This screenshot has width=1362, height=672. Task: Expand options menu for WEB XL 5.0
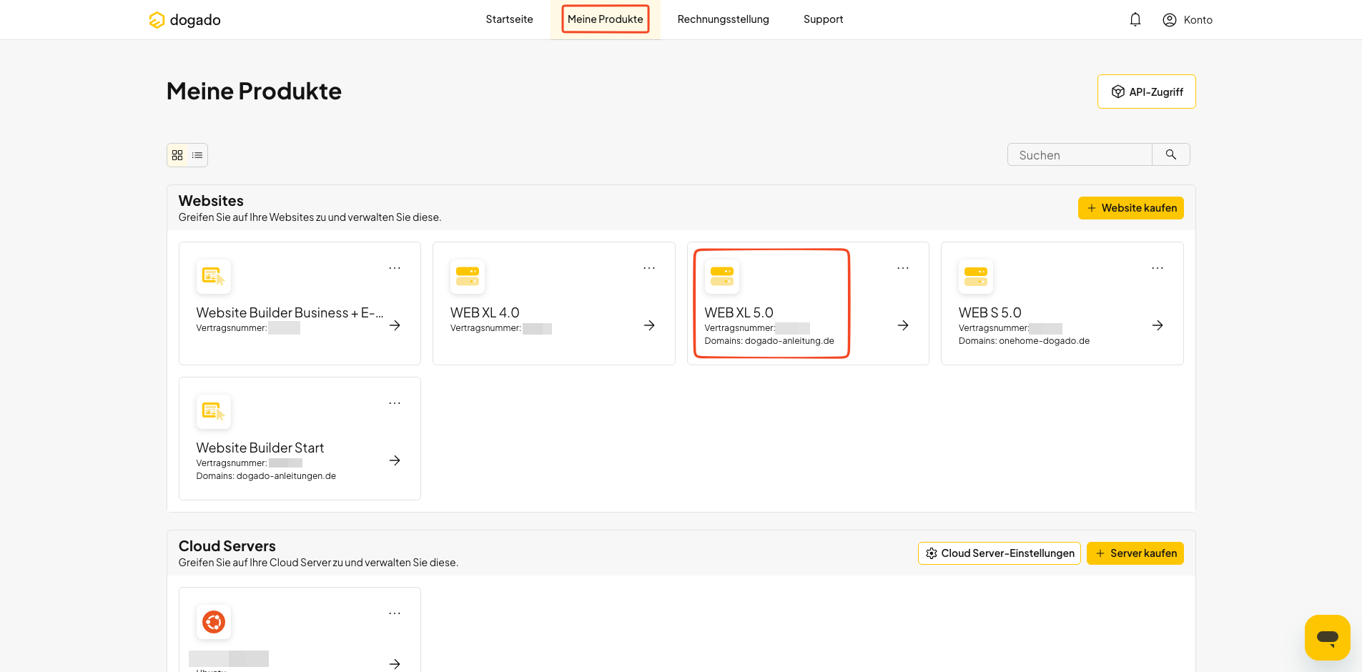(x=903, y=268)
